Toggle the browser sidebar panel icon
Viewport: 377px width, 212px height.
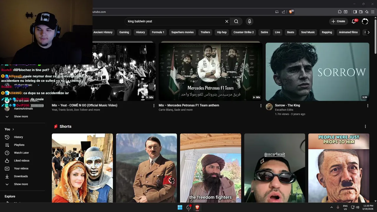pyautogui.click(x=355, y=12)
